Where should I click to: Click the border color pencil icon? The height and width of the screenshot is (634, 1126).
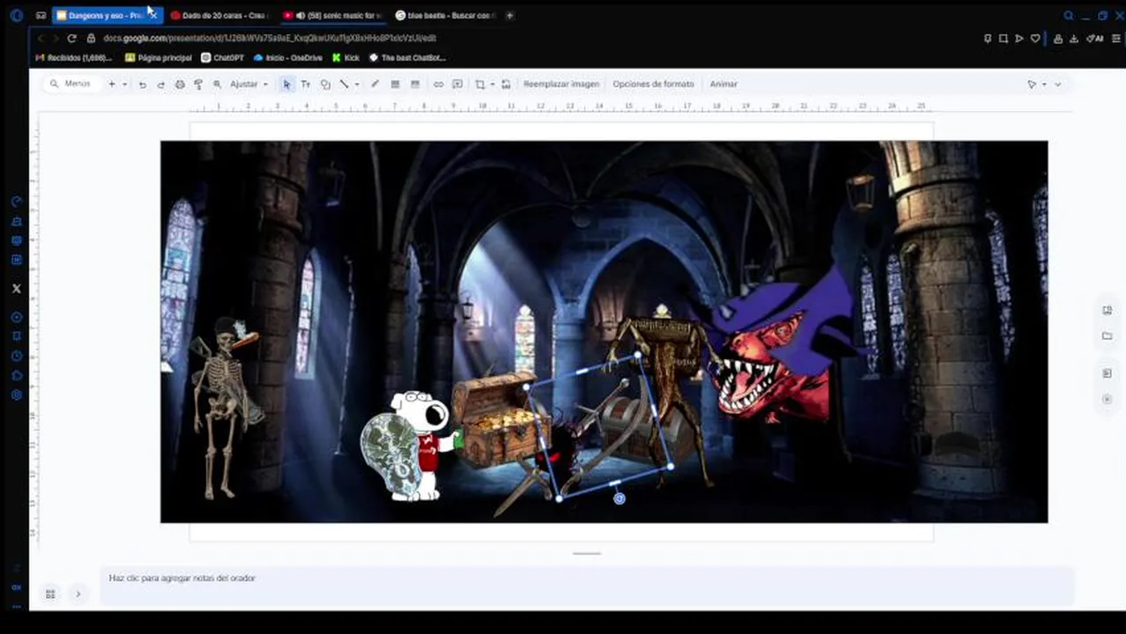374,85
